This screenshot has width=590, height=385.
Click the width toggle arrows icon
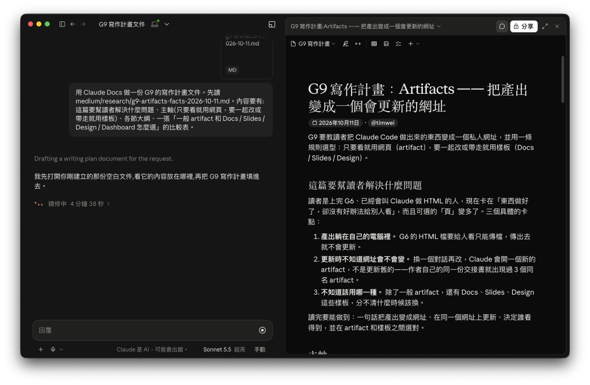(x=358, y=44)
